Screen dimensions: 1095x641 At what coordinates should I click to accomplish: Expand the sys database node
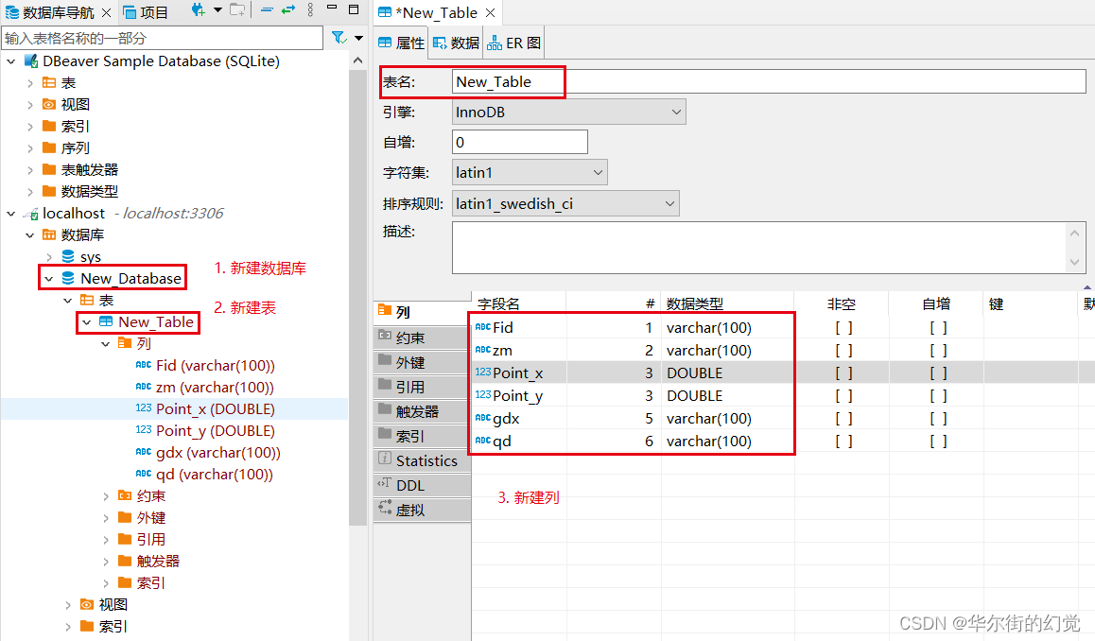pos(49,257)
